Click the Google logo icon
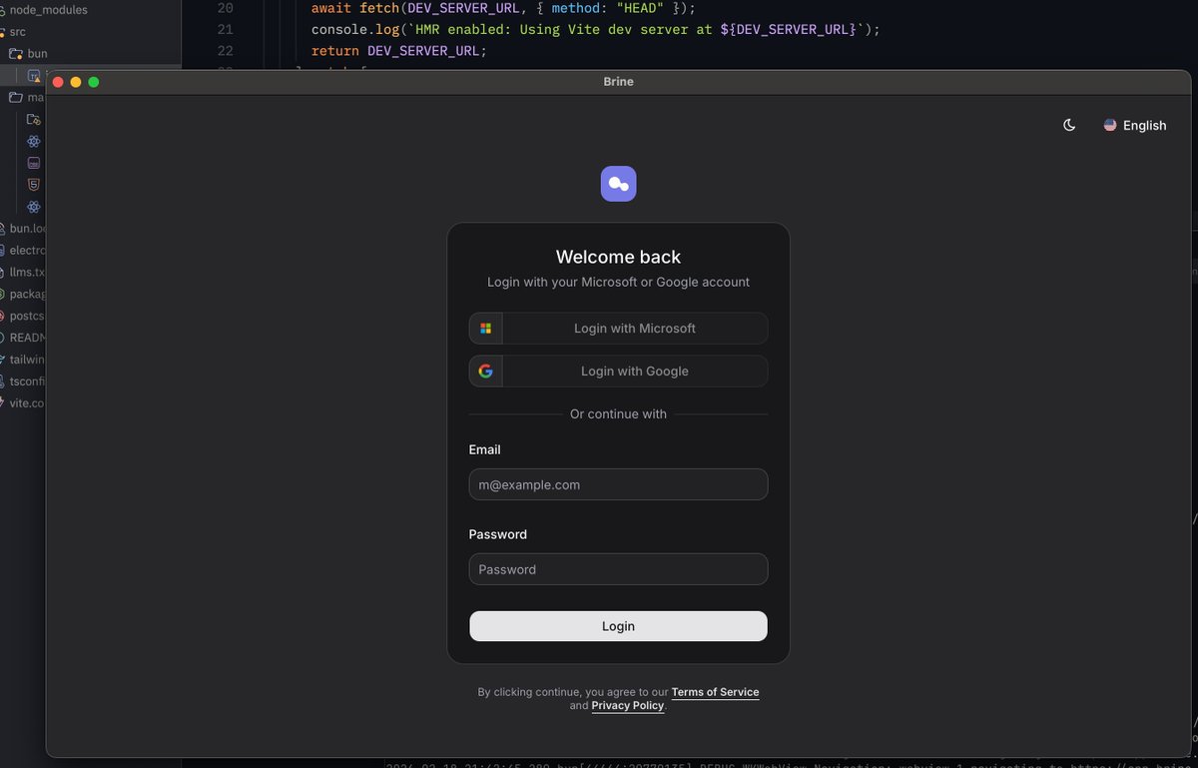This screenshot has width=1198, height=768. pyautogui.click(x=486, y=371)
